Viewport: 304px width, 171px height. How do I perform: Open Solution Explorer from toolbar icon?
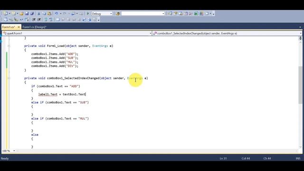(170, 14)
